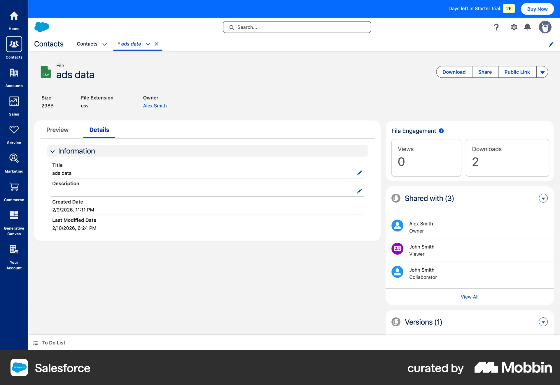Edit the Title field using the pencil icon
The image size is (560, 385).
(360, 173)
